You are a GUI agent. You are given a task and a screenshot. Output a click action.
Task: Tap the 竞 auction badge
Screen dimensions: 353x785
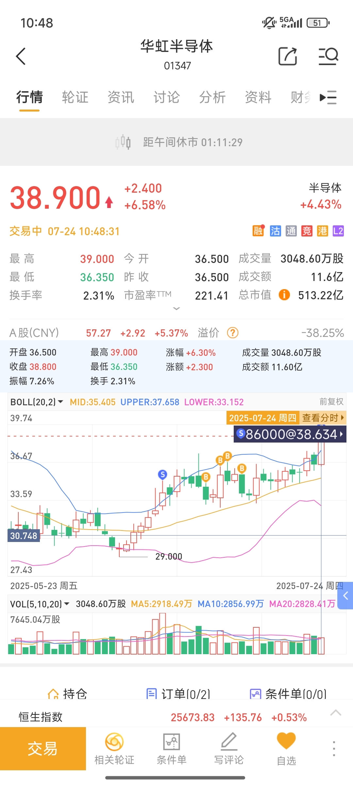[307, 231]
